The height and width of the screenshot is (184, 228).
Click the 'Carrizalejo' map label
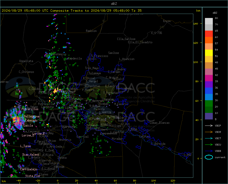click(x=29, y=169)
